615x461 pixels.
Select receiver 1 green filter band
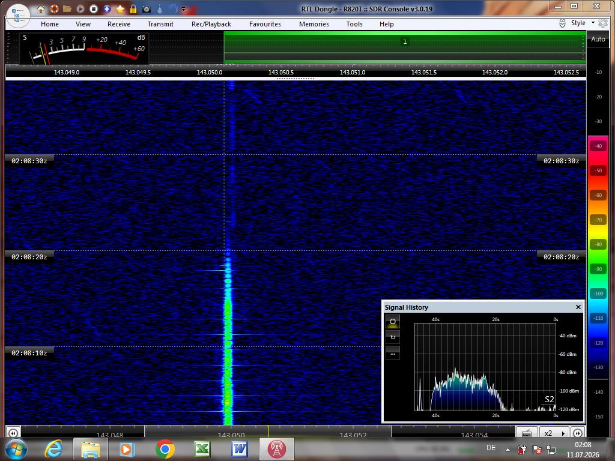[x=405, y=47]
